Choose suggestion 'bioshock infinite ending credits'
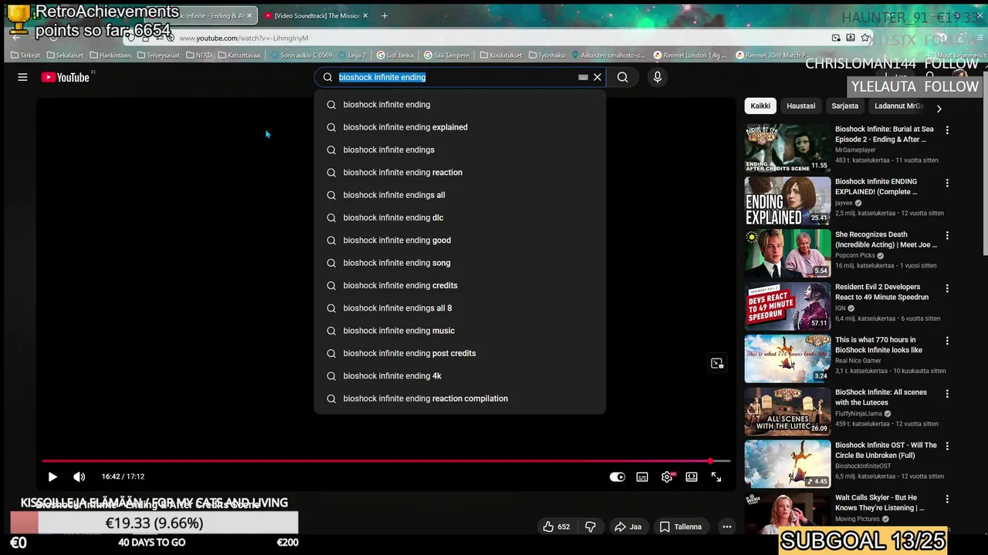Viewport: 988px width, 555px height. click(460, 285)
